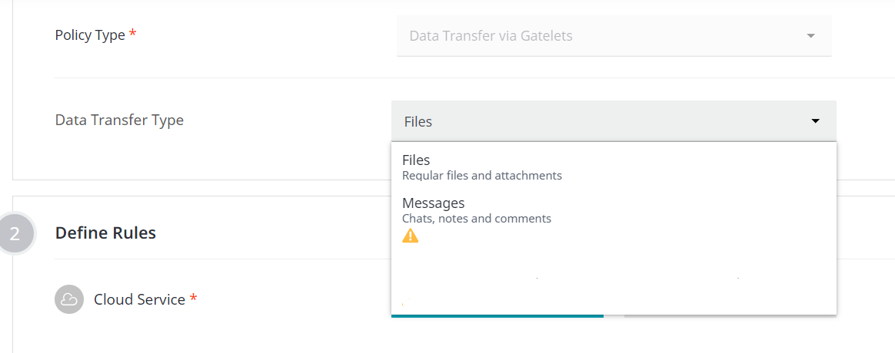Image resolution: width=895 pixels, height=353 pixels.
Task: Click the Data Transfer Type field showing Files
Action: 600,121
